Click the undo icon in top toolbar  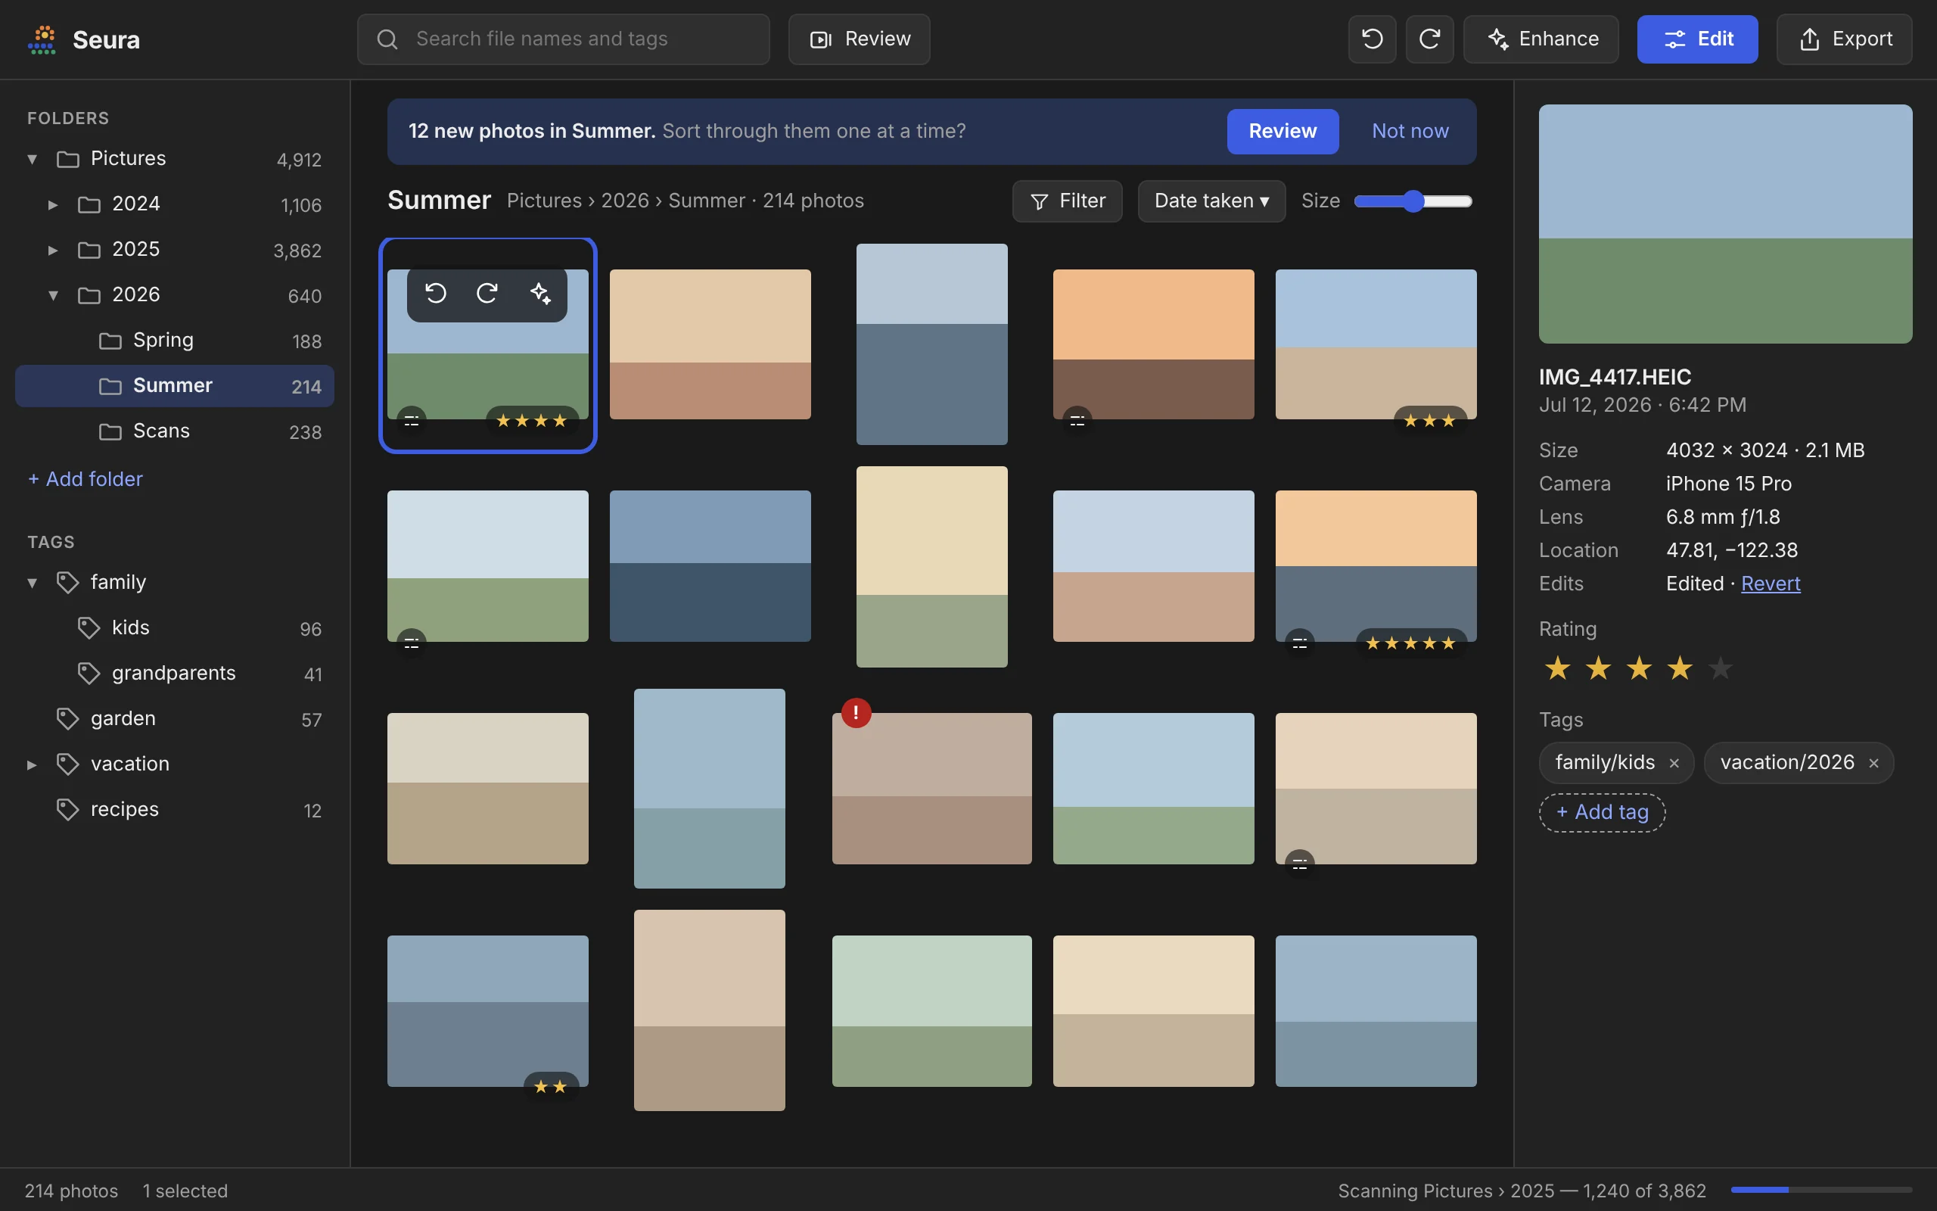1372,39
